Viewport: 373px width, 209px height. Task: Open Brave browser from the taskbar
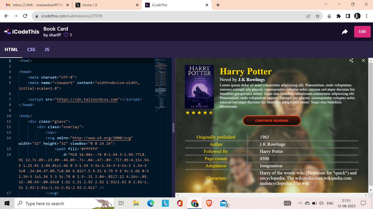209,203
